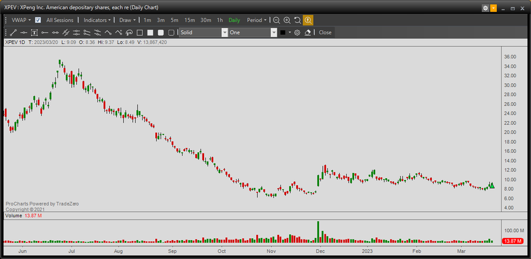Toggle the VWAP checkbox
531x259 pixels.
click(x=38, y=20)
